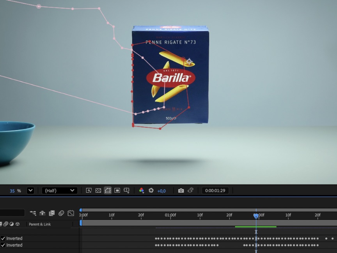This screenshot has height=253, width=337.
Task: Uncheck the second Inverted mask checkbox
Action: point(3,245)
